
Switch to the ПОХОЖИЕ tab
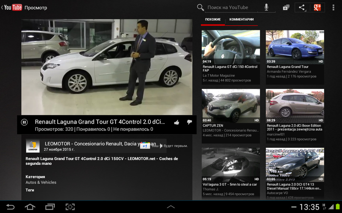click(213, 20)
